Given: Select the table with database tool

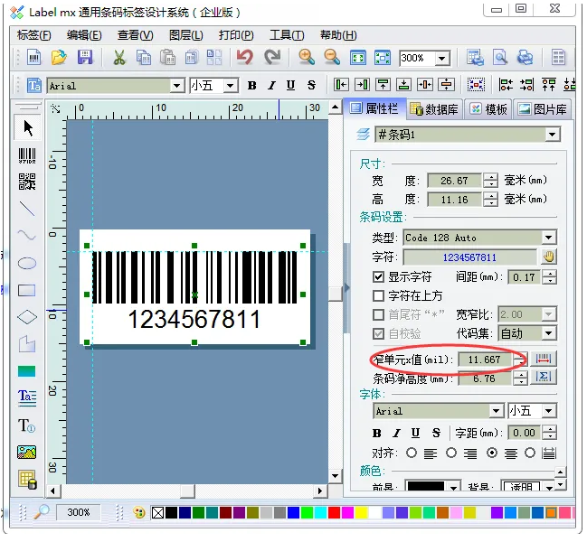Looking at the screenshot, I should 28,480.
